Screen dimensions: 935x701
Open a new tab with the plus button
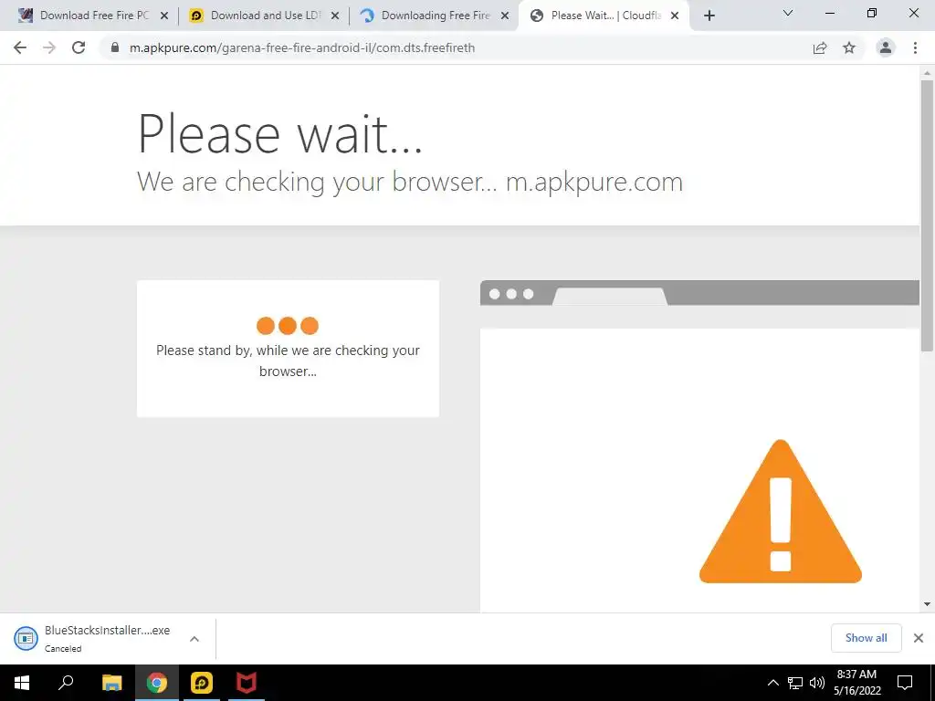[x=709, y=16]
